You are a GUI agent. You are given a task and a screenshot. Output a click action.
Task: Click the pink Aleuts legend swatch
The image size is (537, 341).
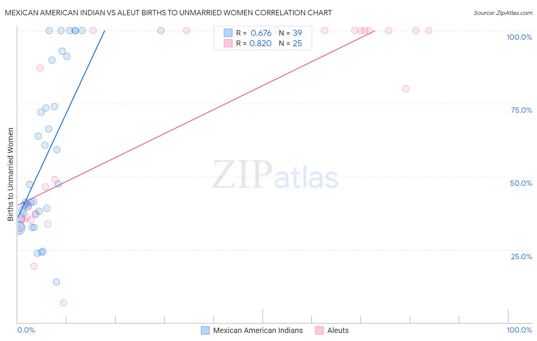[x=319, y=330]
